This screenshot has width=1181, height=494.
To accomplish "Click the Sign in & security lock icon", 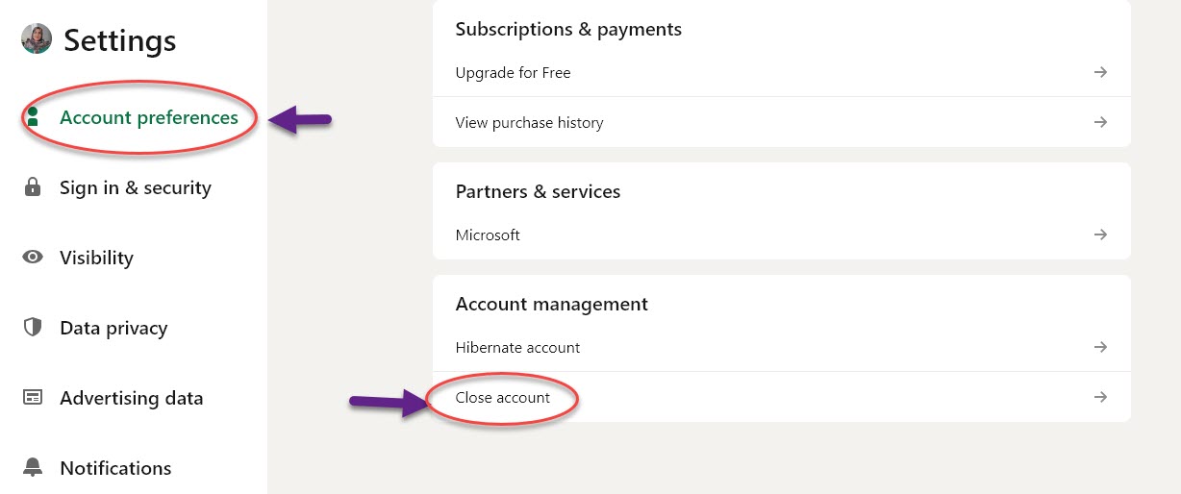I will (33, 187).
